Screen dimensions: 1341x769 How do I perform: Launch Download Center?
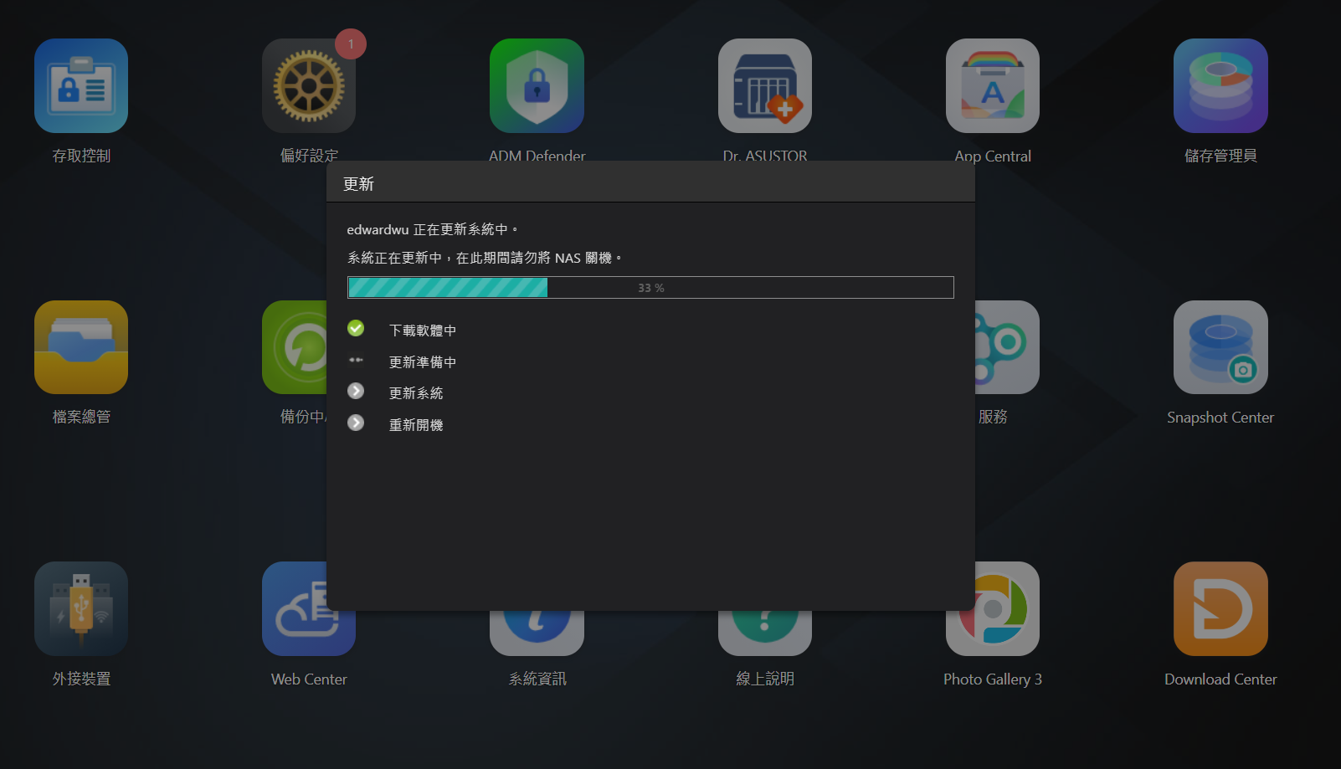(x=1220, y=608)
